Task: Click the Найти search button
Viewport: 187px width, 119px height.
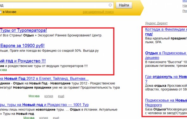Action: (x=124, y=5)
